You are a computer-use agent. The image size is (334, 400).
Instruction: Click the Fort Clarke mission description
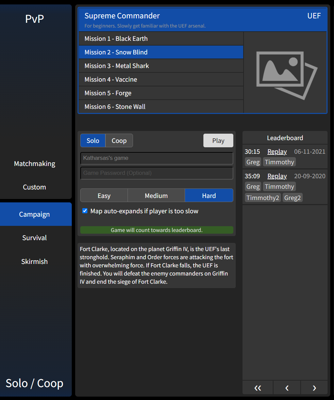pyautogui.click(x=156, y=265)
